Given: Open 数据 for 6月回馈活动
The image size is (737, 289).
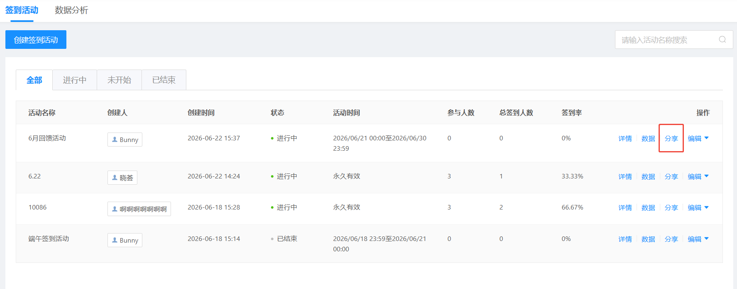Looking at the screenshot, I should pos(648,138).
